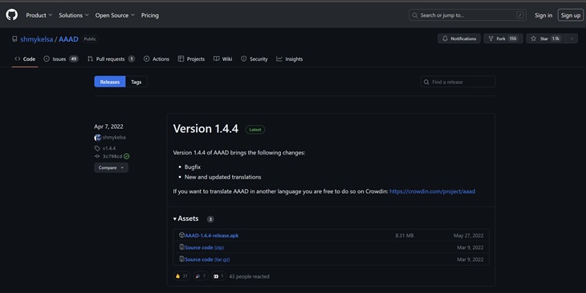This screenshot has width=586, height=293.
Task: Click the file icon beside Source code (tar.gz)
Action: (x=181, y=259)
